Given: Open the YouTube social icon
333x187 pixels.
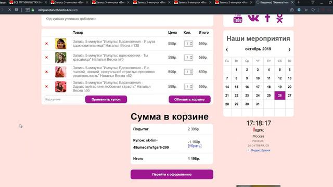Looking at the screenshot, I should 238,19.
